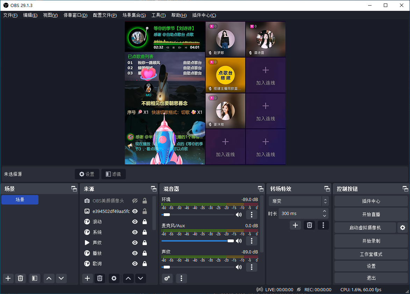Hide the 歌词 source
The image size is (410, 294).
pyautogui.click(x=135, y=264)
